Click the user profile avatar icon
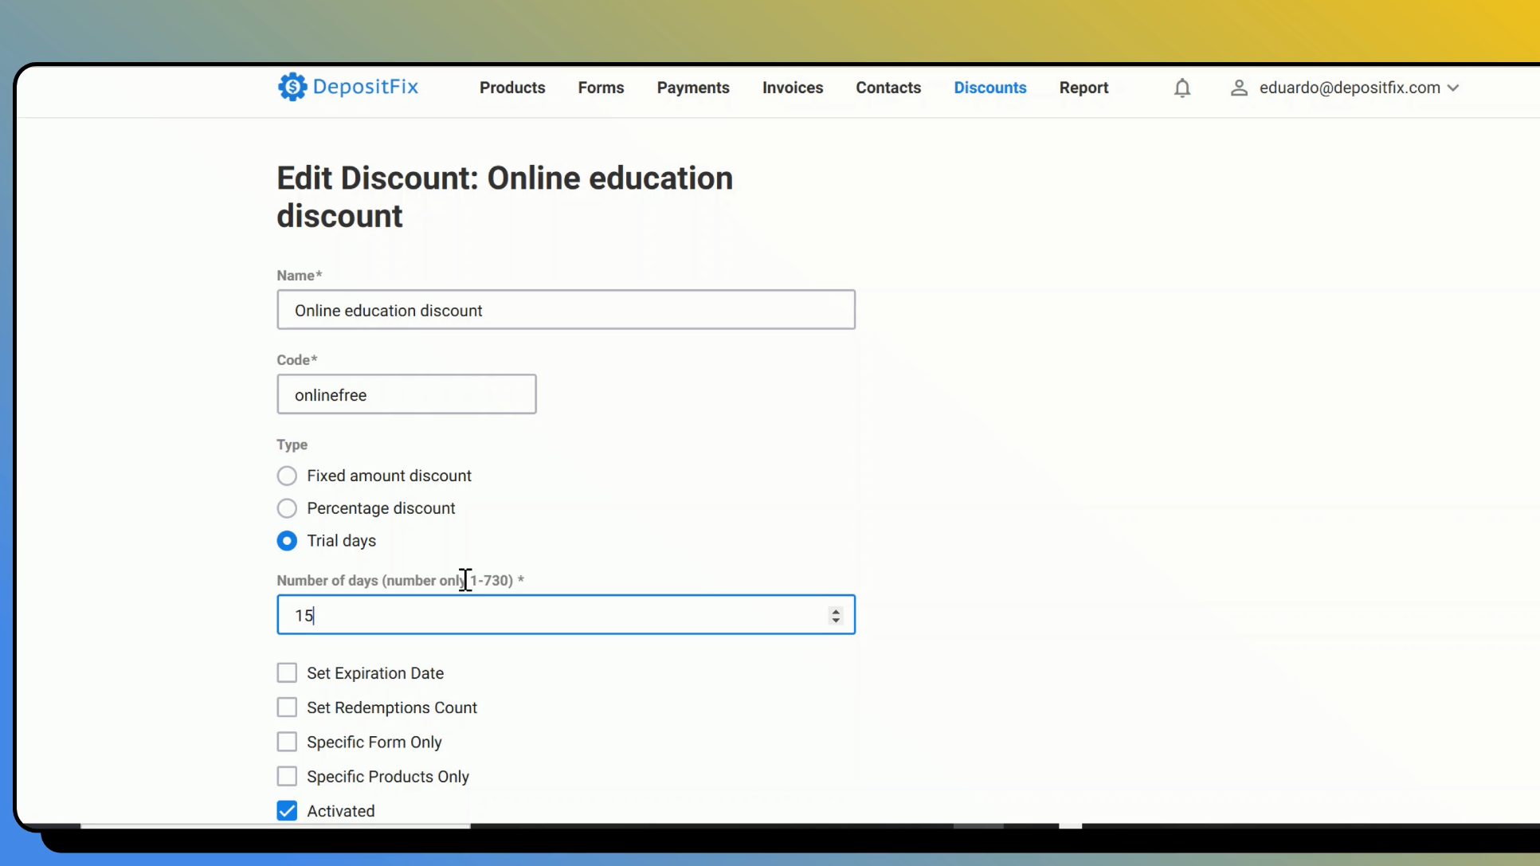The width and height of the screenshot is (1540, 866). [x=1238, y=88]
